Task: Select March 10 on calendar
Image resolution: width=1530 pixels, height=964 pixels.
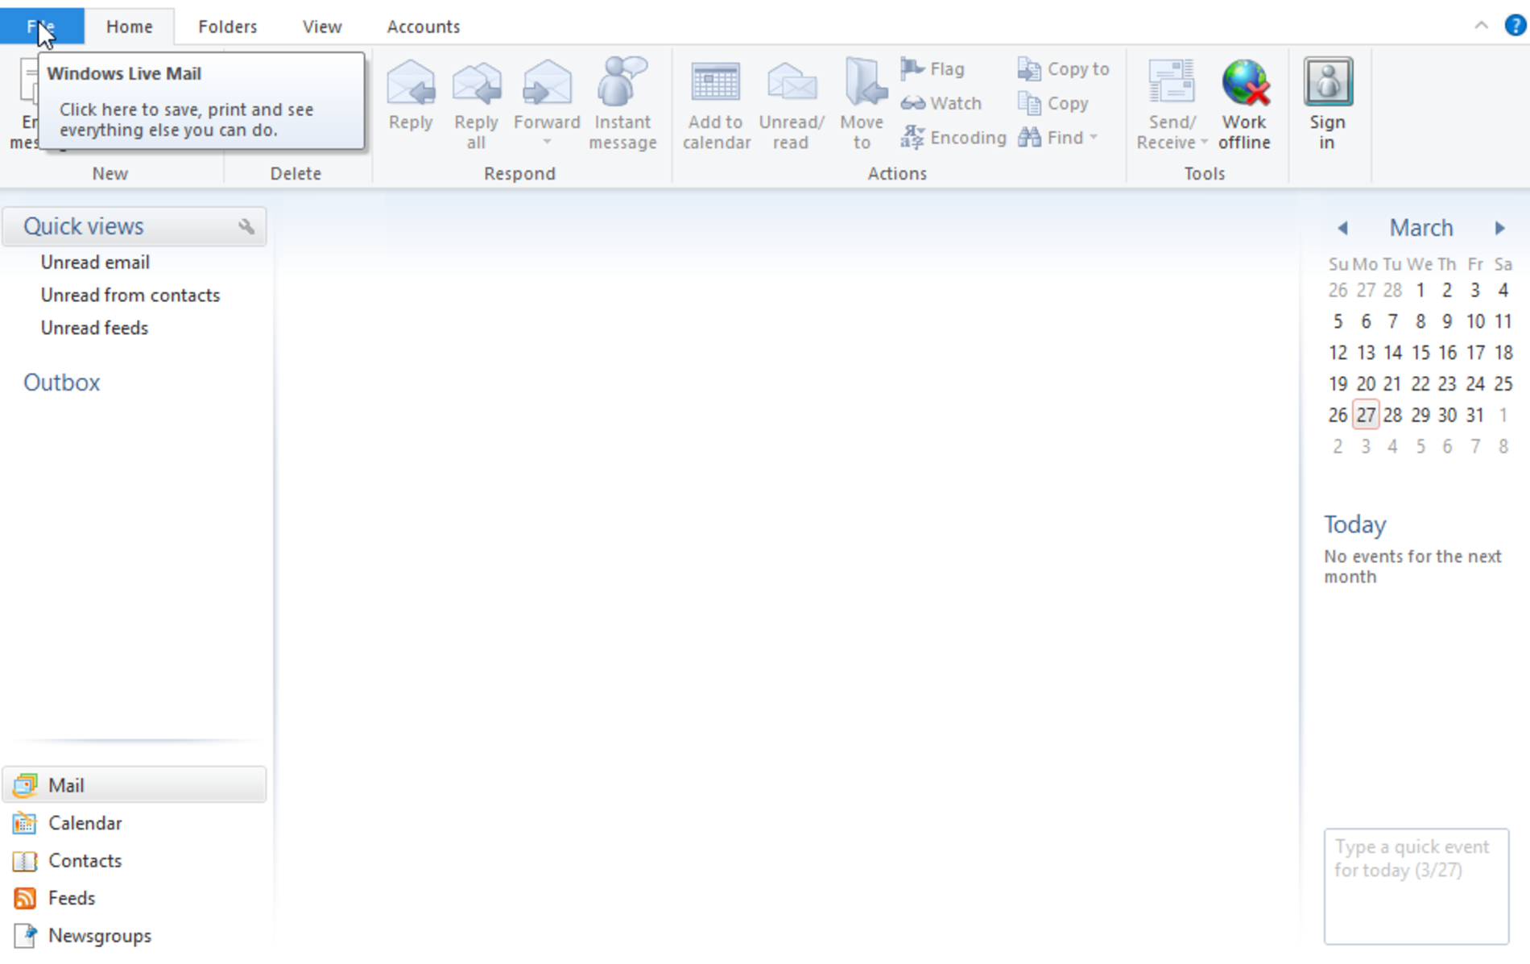Action: coord(1474,321)
